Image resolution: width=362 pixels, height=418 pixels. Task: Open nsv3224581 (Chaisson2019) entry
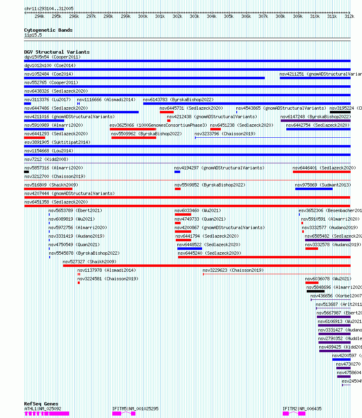[x=108, y=279]
